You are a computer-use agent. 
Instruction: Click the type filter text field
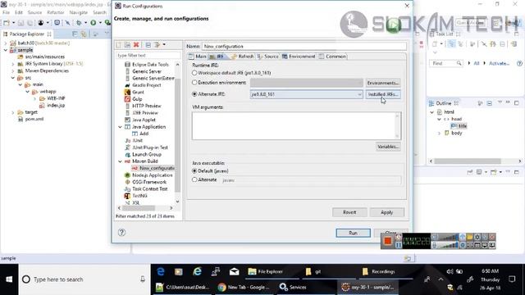click(x=148, y=55)
